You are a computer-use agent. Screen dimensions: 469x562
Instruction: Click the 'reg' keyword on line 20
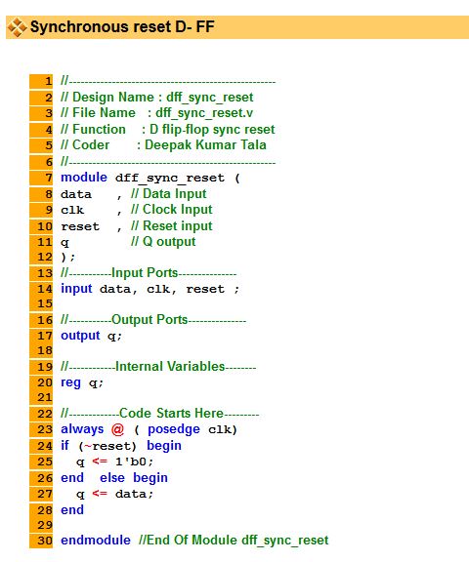pos(70,382)
